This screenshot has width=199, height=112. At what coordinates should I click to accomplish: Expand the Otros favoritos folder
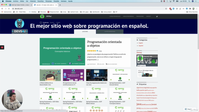point(192,12)
